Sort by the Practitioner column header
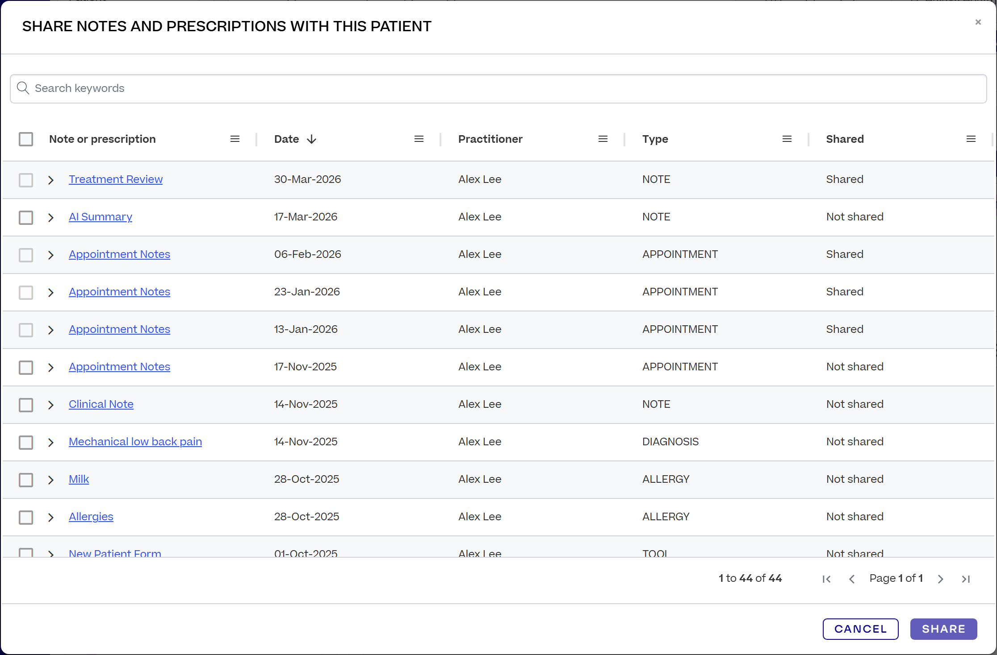The width and height of the screenshot is (997, 655). [x=490, y=139]
